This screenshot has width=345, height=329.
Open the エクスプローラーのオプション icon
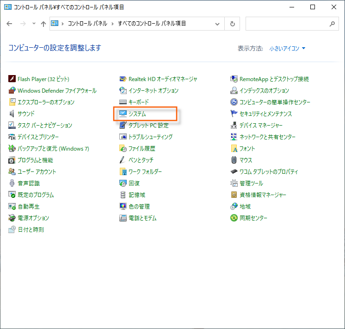coord(12,102)
